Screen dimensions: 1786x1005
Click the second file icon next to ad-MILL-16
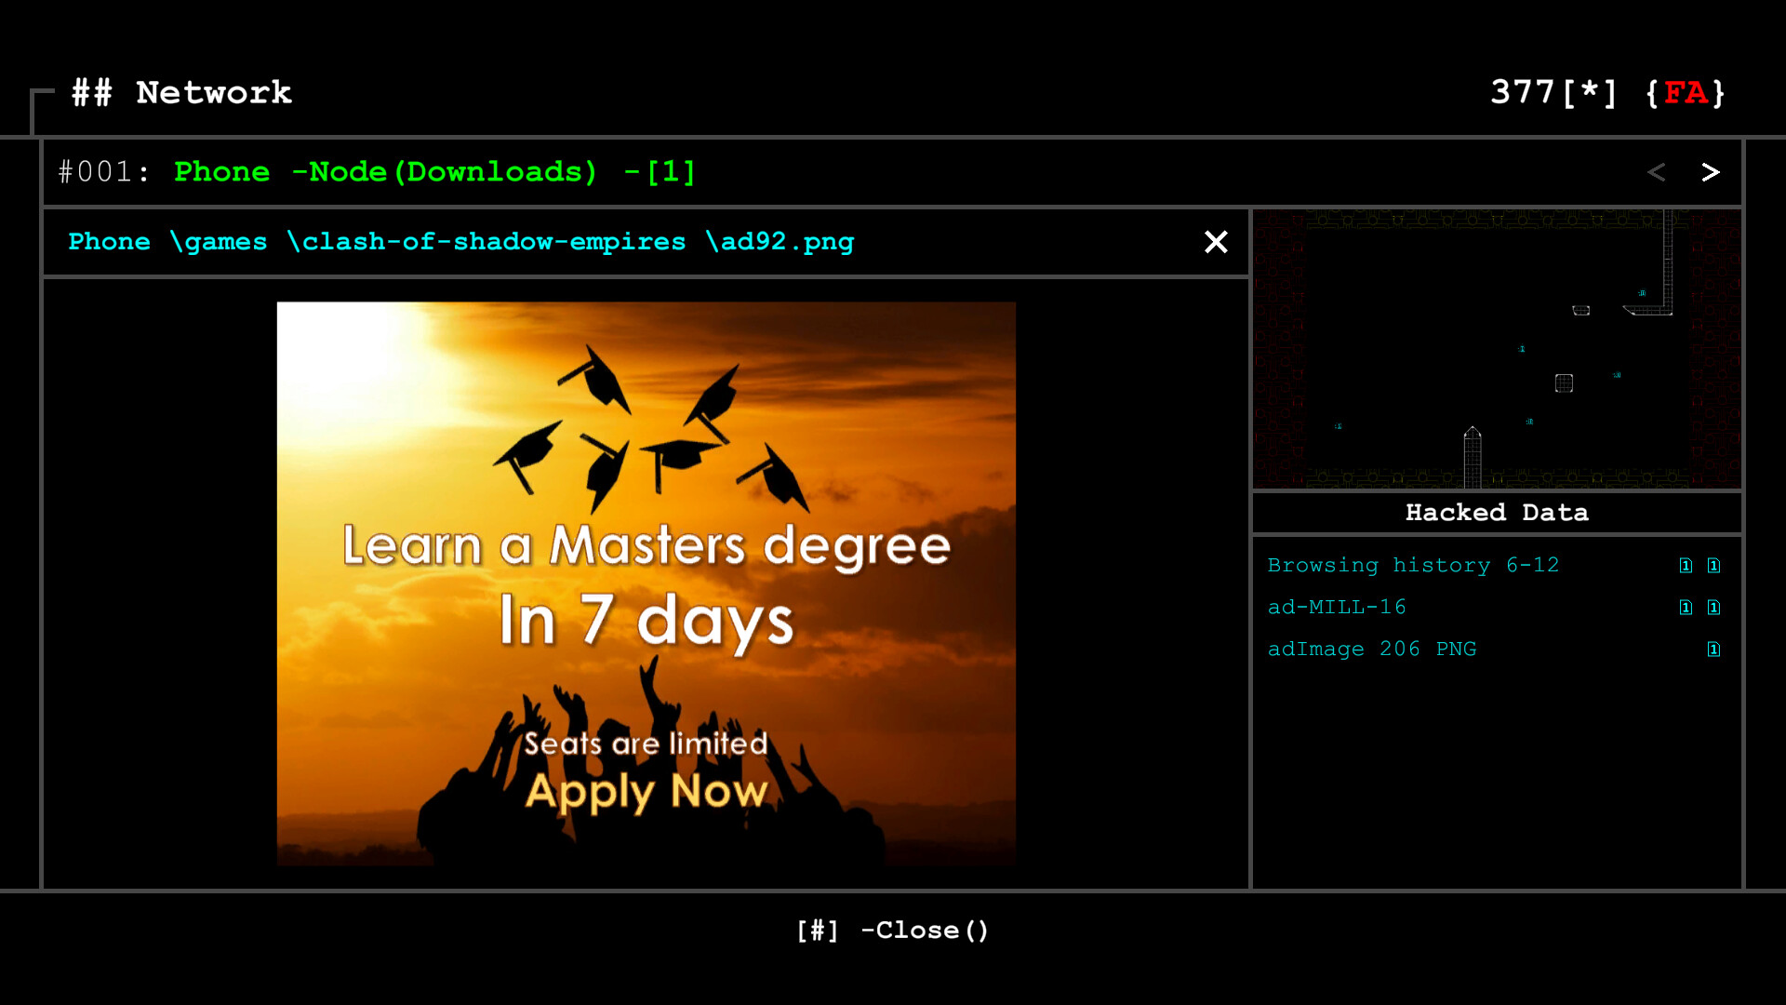(1714, 607)
